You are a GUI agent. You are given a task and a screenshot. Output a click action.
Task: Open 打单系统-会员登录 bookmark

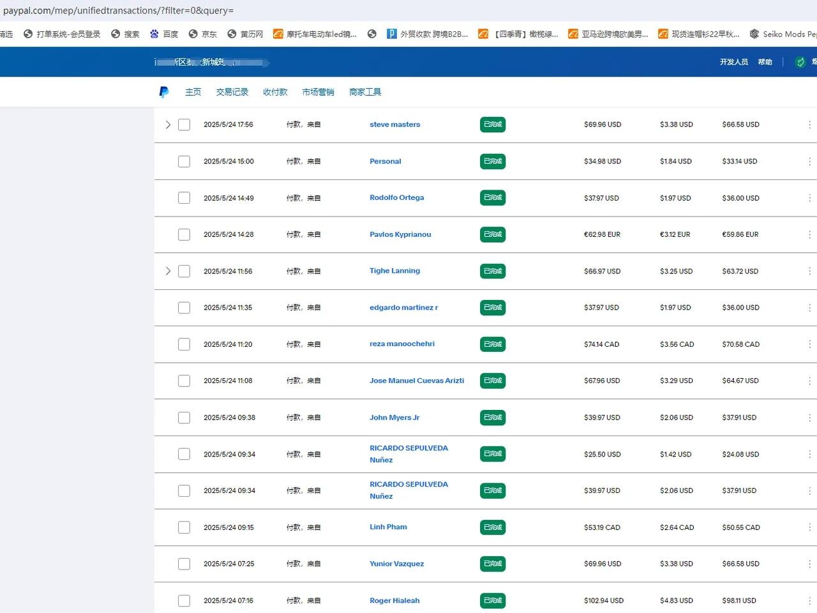(62, 34)
